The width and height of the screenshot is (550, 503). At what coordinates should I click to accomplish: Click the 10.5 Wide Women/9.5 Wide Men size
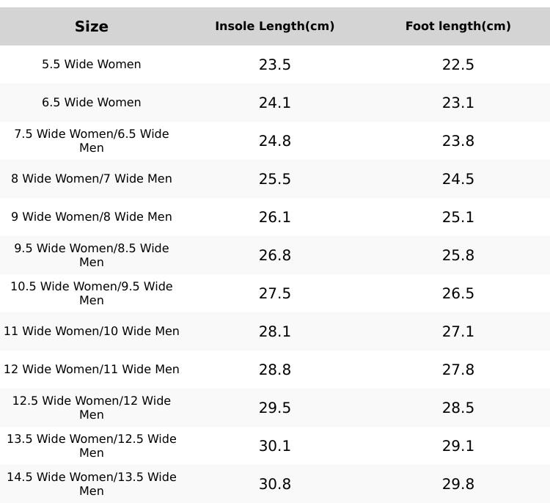(92, 293)
